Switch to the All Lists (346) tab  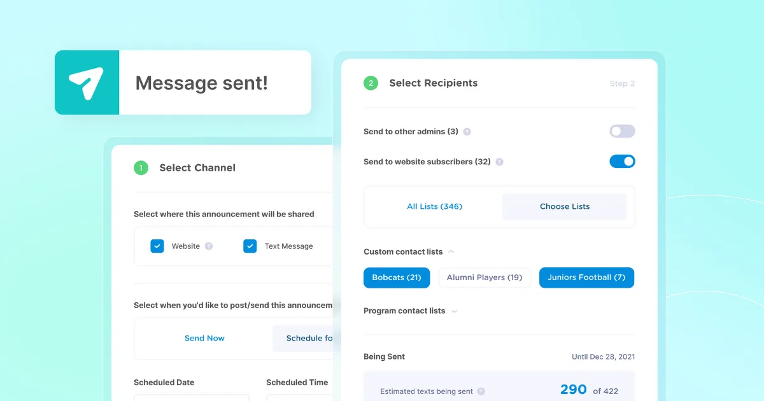(x=434, y=206)
